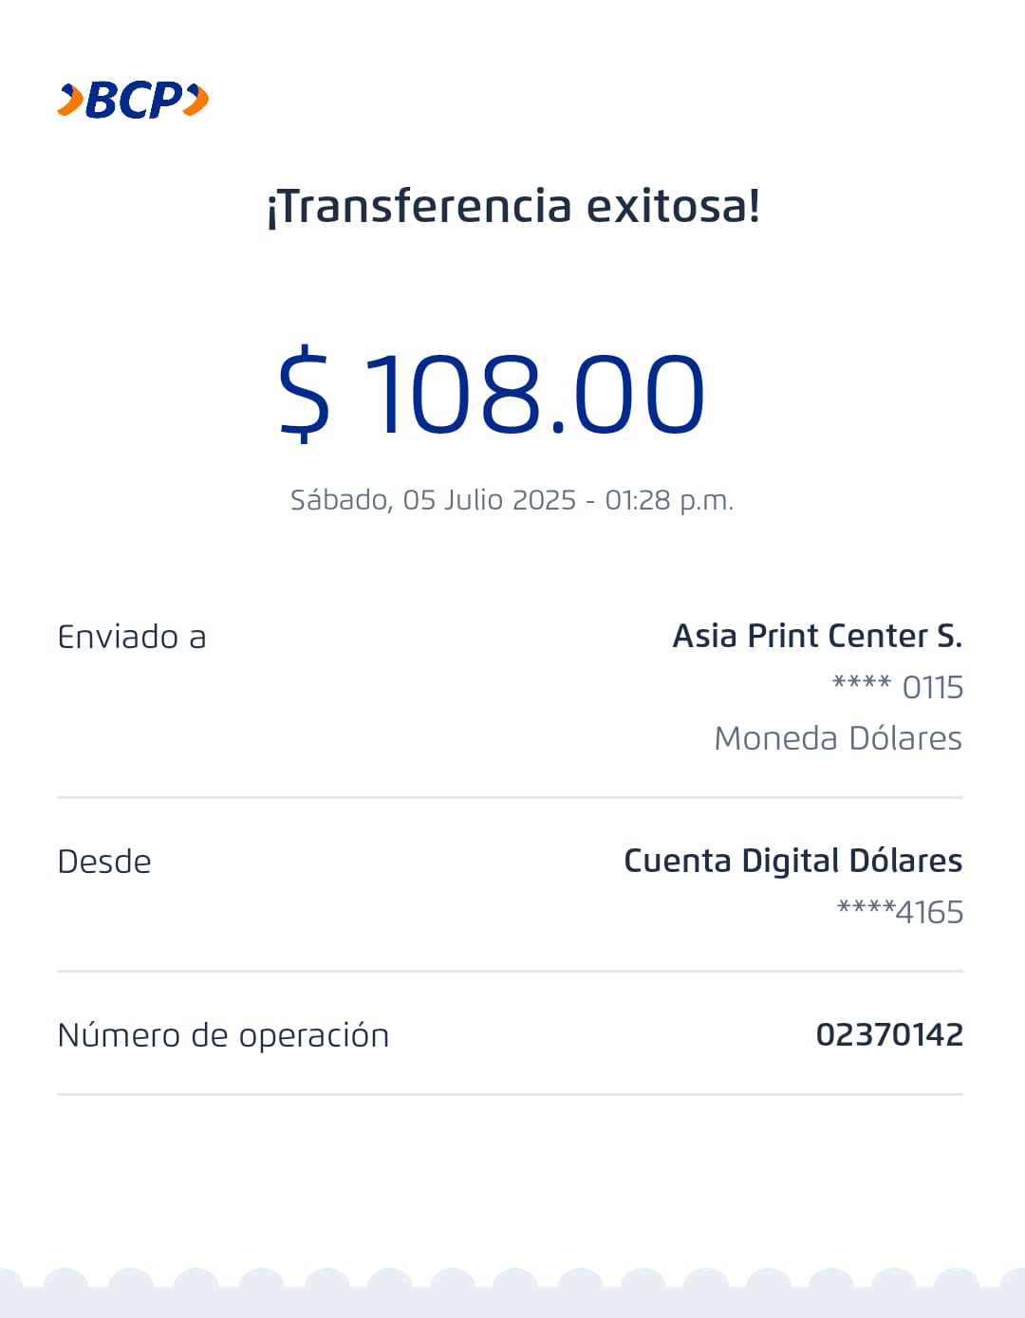Click the 01:28 p.m. time text
Screen dimensions: 1025x1318
pyautogui.click(x=669, y=500)
